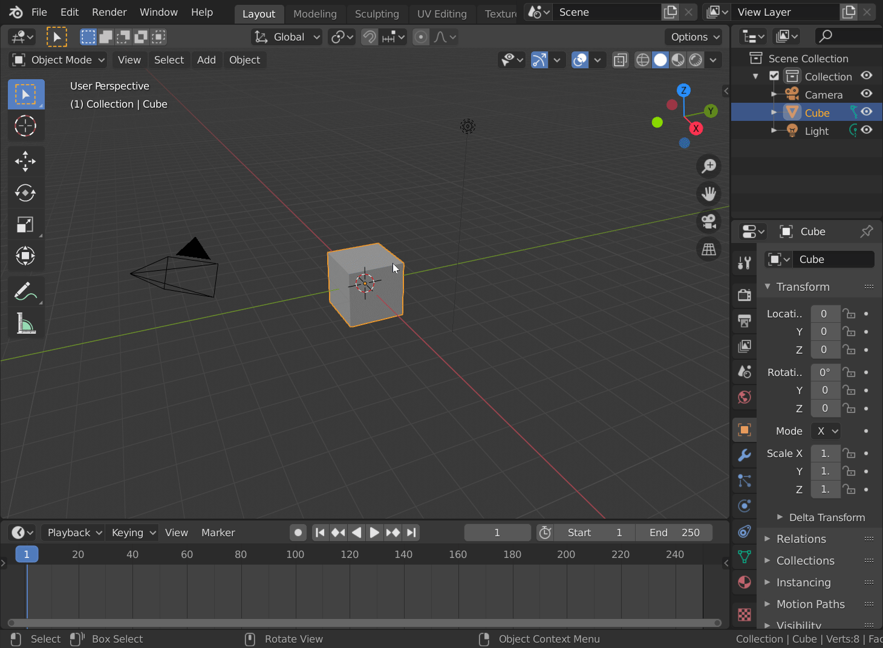Select the Measure tool
This screenshot has height=648, width=883.
(x=25, y=322)
